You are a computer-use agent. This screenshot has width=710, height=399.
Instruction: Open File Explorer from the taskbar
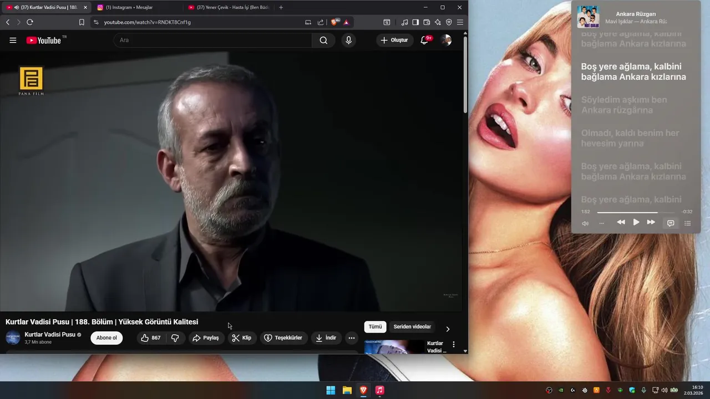pos(347,390)
